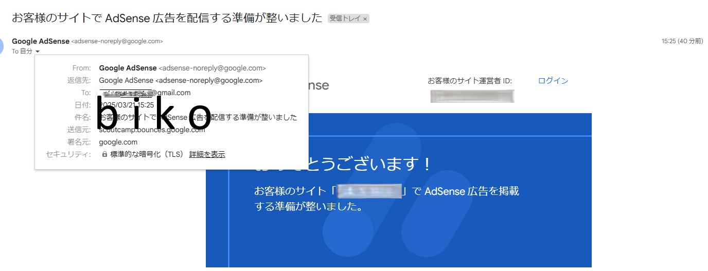Expand recipient details arrow next to To 自分
This screenshot has height=271, width=708.
(x=38, y=51)
